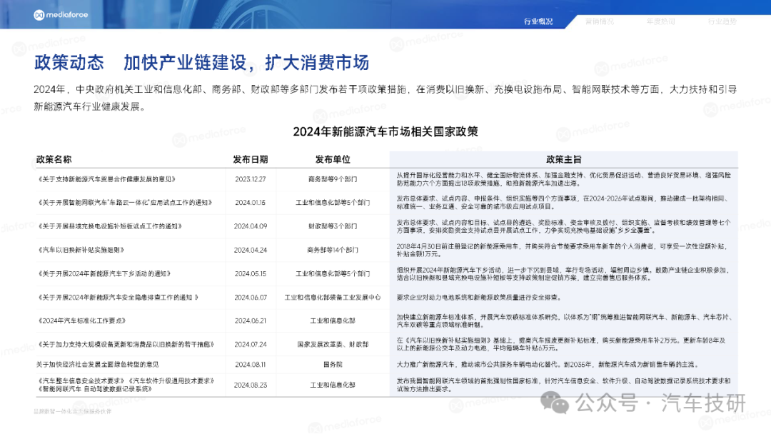Click policy 《汽车以旧换新补贴实施细则》

point(81,250)
